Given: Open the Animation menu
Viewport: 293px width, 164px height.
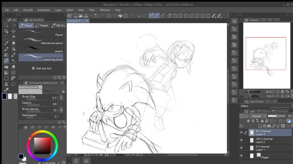Looking at the screenshot, I should click(x=44, y=10).
